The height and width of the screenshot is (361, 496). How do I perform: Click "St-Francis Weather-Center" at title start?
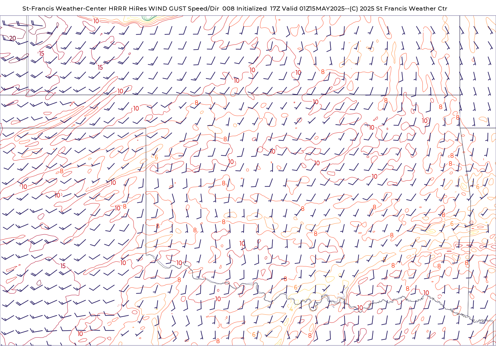(x=64, y=9)
